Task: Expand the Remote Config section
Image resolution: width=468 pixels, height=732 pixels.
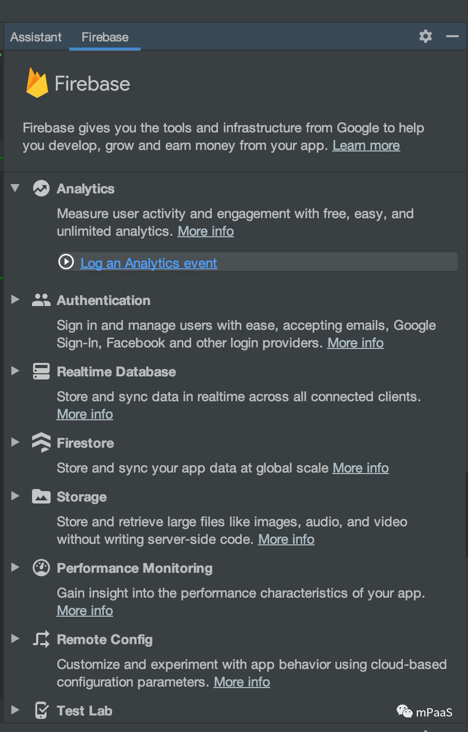Action: (15, 639)
